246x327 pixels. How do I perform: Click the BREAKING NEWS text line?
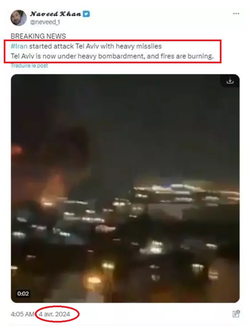coord(38,36)
